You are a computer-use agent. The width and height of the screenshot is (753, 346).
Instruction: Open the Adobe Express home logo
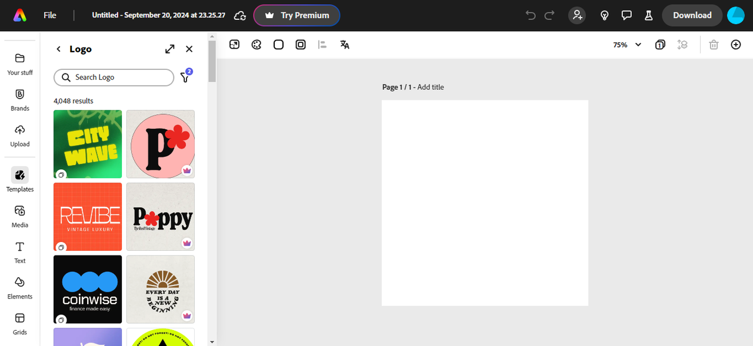click(x=20, y=15)
